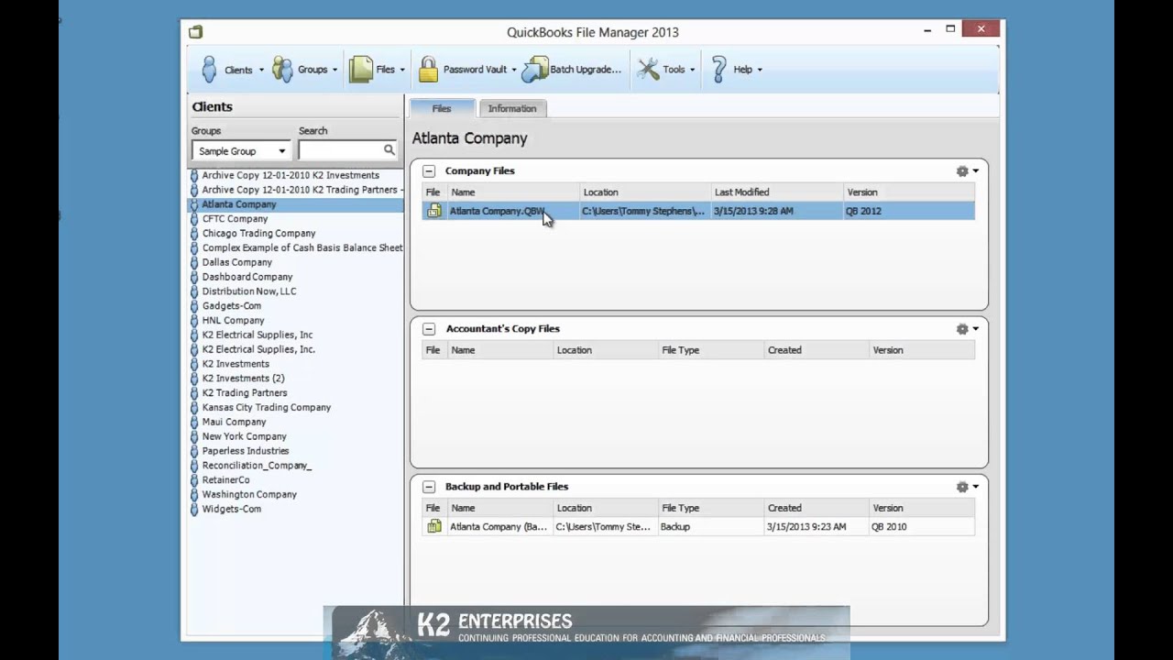Select Reconciliation_Company_ client
This screenshot has width=1173, height=660.
tap(257, 466)
